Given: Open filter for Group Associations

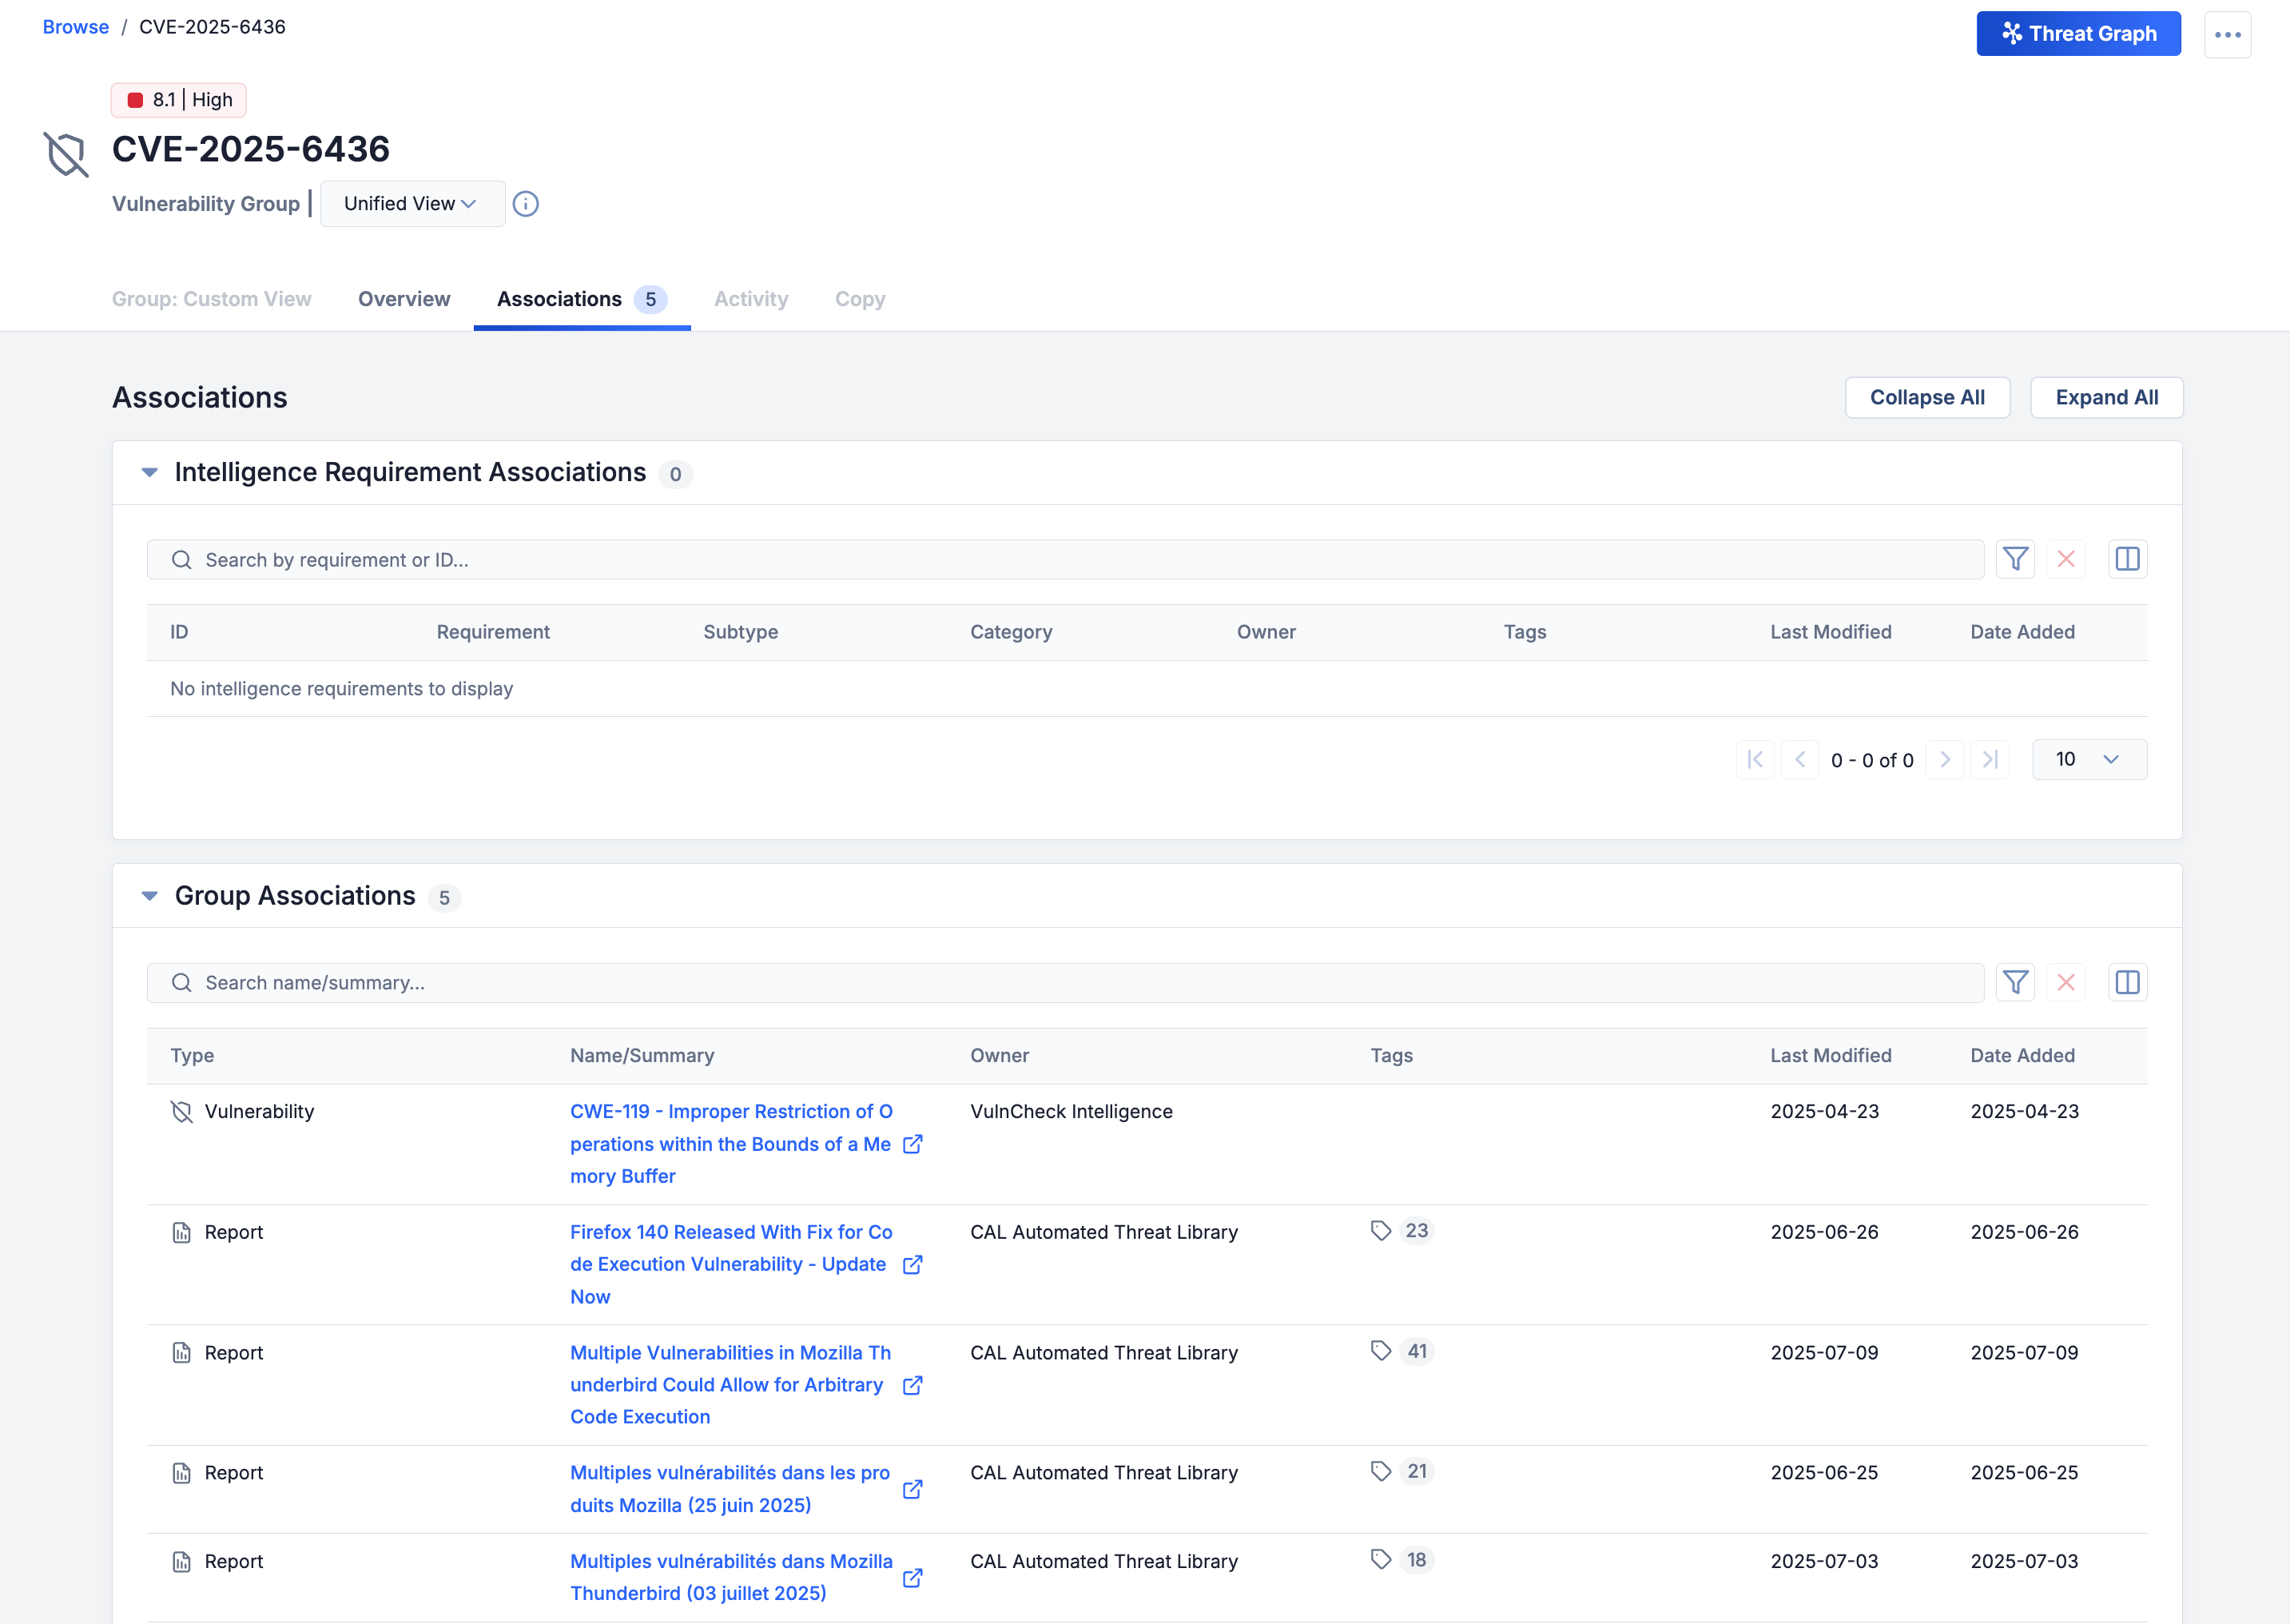Looking at the screenshot, I should pos(2015,983).
